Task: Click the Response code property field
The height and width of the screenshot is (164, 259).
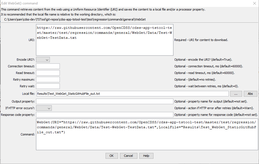Action: coord(104,115)
